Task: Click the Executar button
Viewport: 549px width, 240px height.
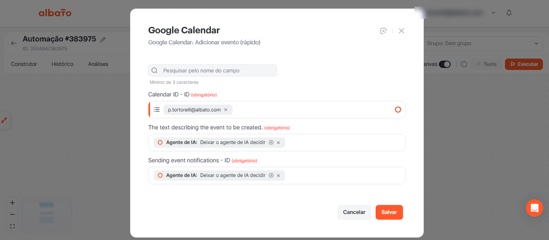Action: pos(524,64)
